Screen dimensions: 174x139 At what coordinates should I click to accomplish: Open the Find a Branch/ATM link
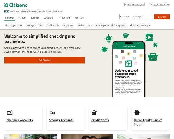(x=136, y=5)
